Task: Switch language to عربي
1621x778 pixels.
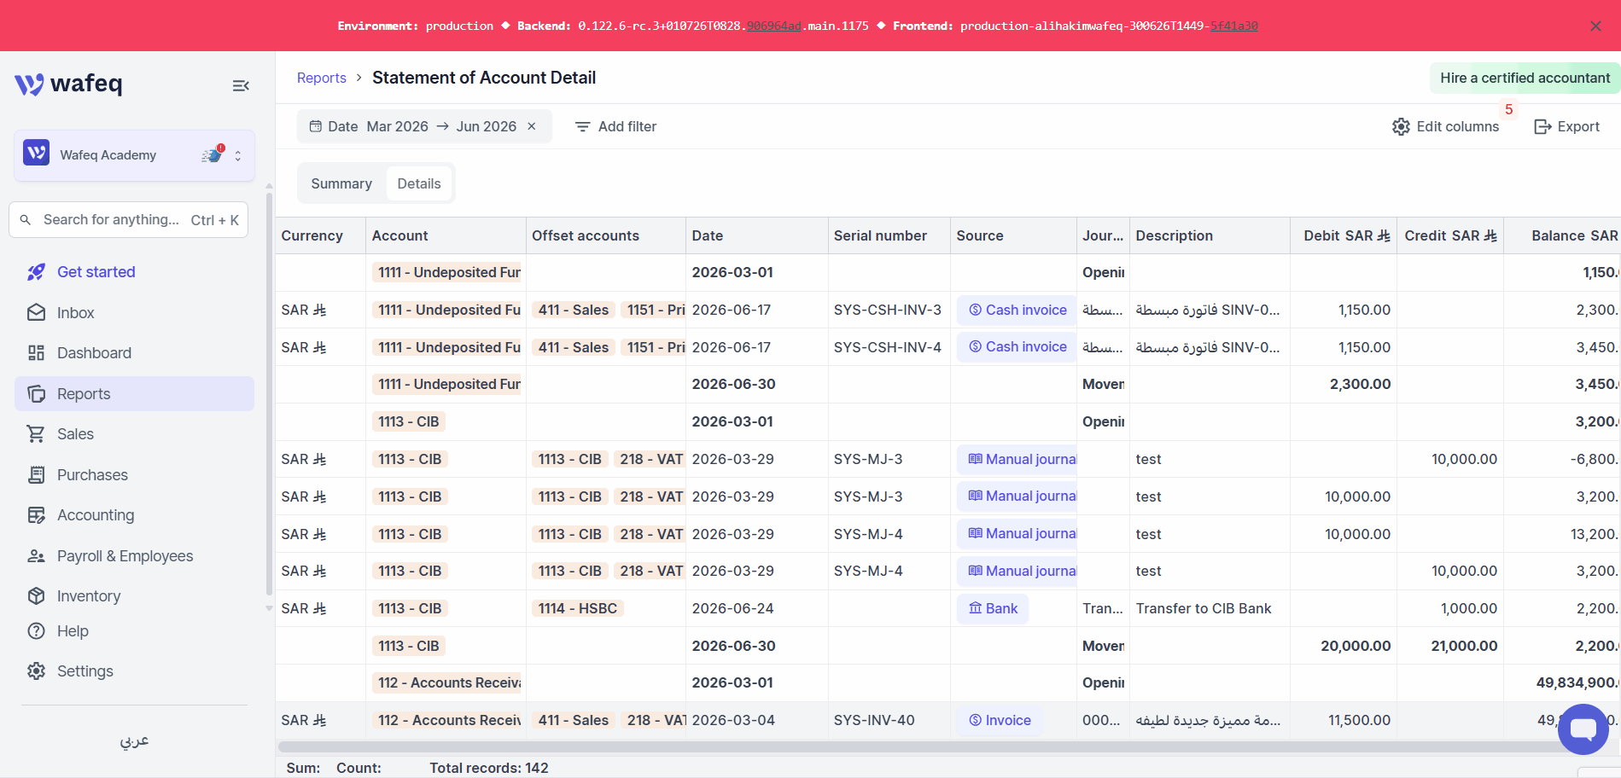Action: pyautogui.click(x=134, y=740)
